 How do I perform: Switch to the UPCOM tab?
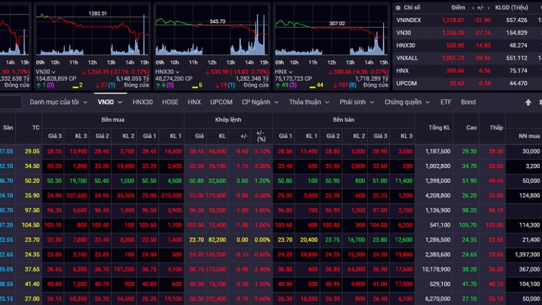click(x=221, y=102)
